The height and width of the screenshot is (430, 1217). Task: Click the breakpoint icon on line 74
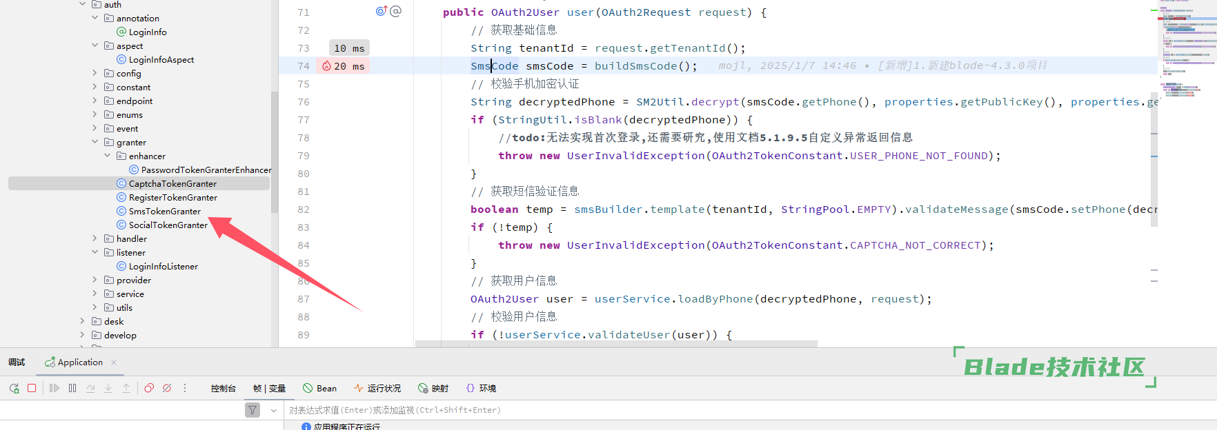point(326,66)
